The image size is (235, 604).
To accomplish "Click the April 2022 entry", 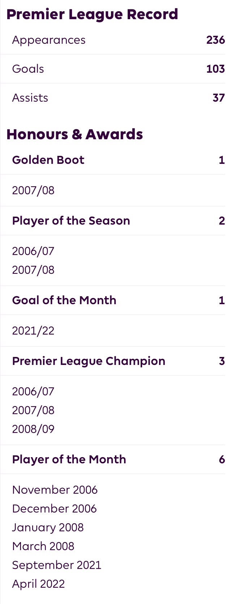I will click(x=39, y=584).
